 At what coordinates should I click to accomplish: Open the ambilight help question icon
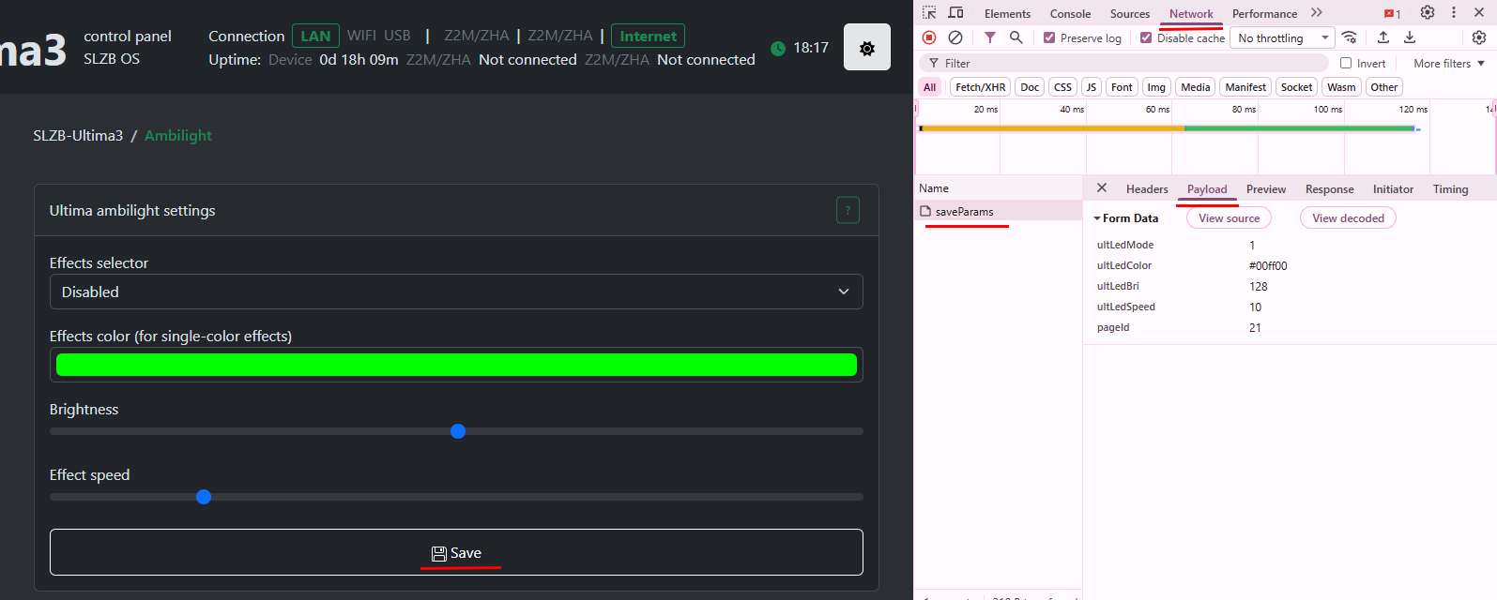[848, 211]
